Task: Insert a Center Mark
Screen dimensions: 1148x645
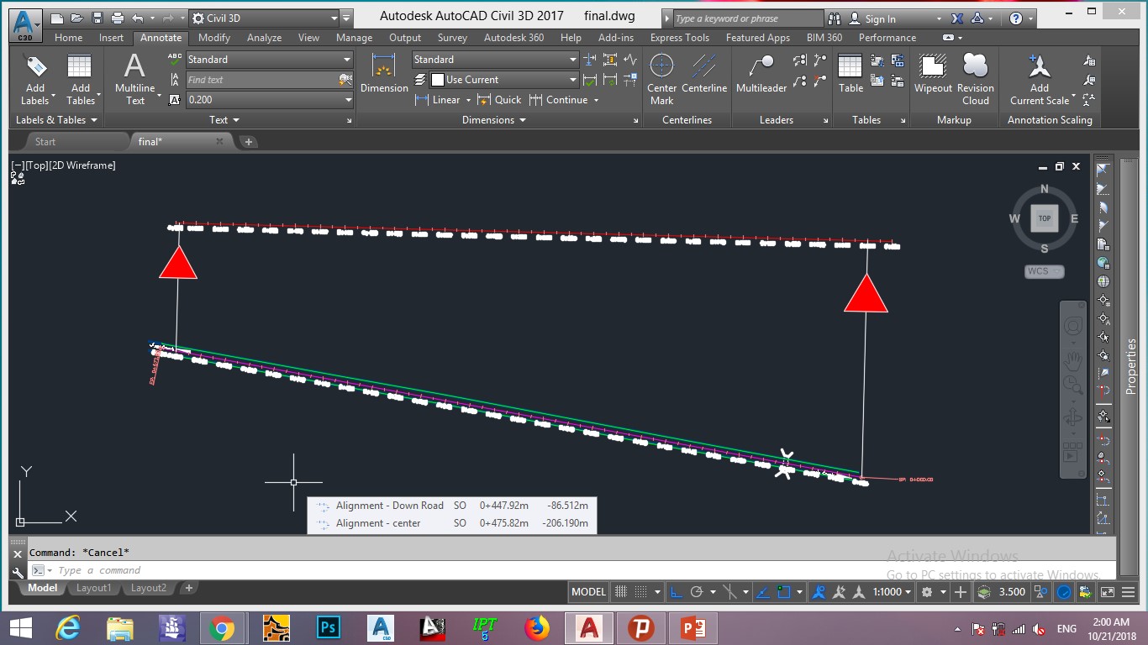Action: coord(662,80)
